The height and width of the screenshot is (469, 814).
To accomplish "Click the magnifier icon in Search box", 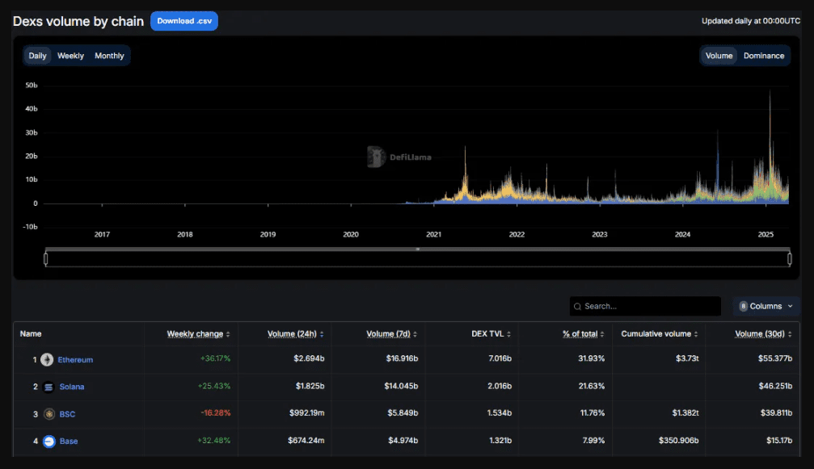I will click(x=577, y=307).
